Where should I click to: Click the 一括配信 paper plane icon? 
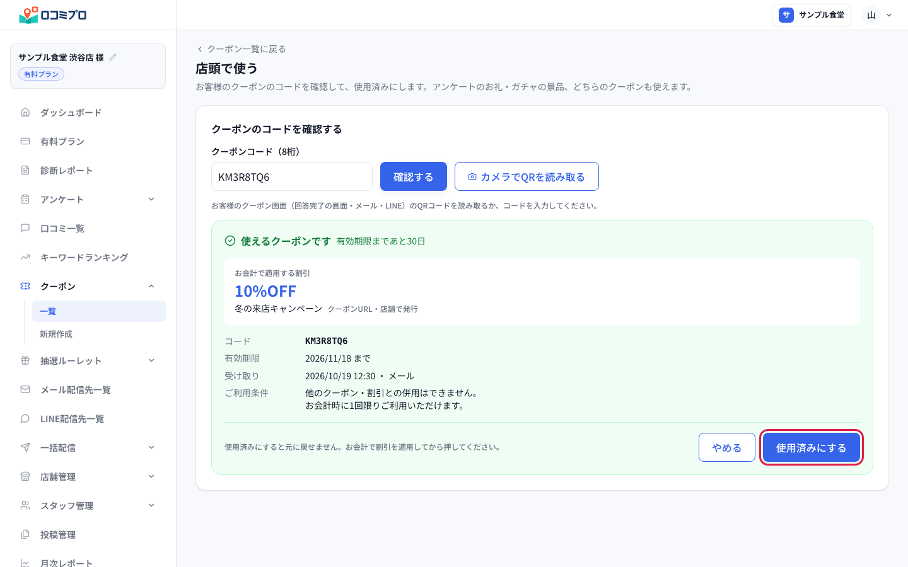[25, 447]
